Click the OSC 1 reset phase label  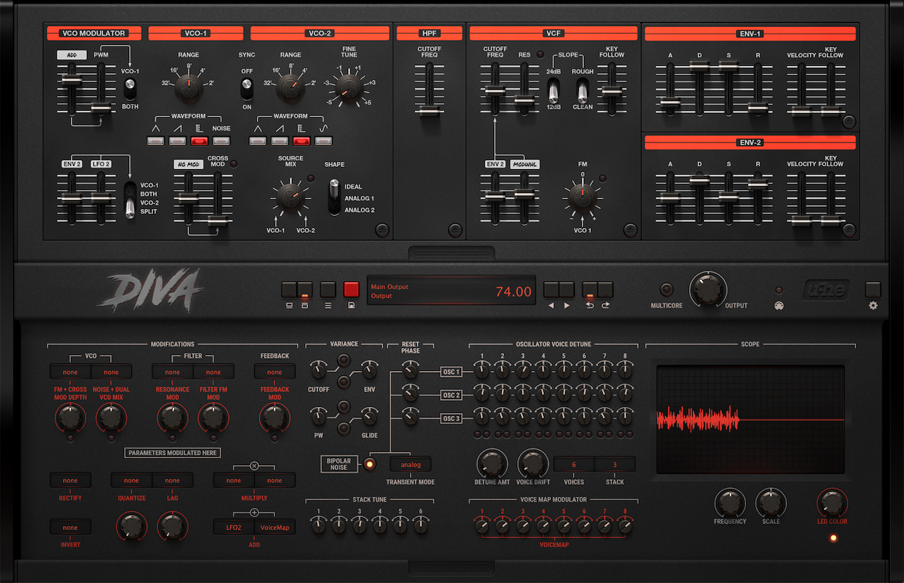(451, 372)
